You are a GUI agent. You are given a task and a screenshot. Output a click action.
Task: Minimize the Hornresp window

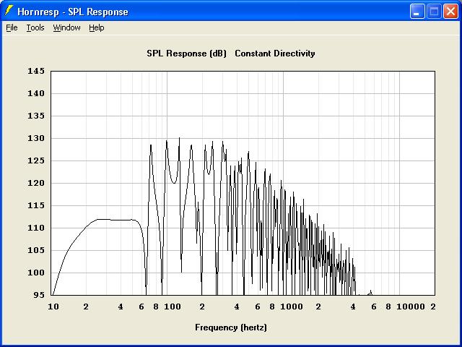coord(417,12)
